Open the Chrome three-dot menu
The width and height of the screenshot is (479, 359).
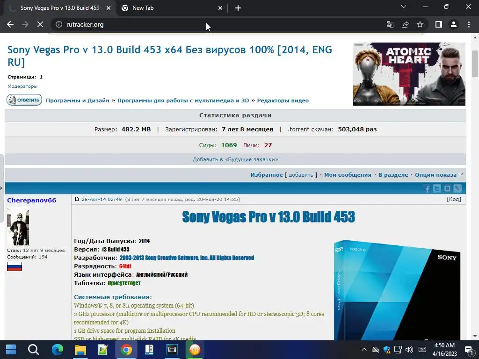(469, 24)
